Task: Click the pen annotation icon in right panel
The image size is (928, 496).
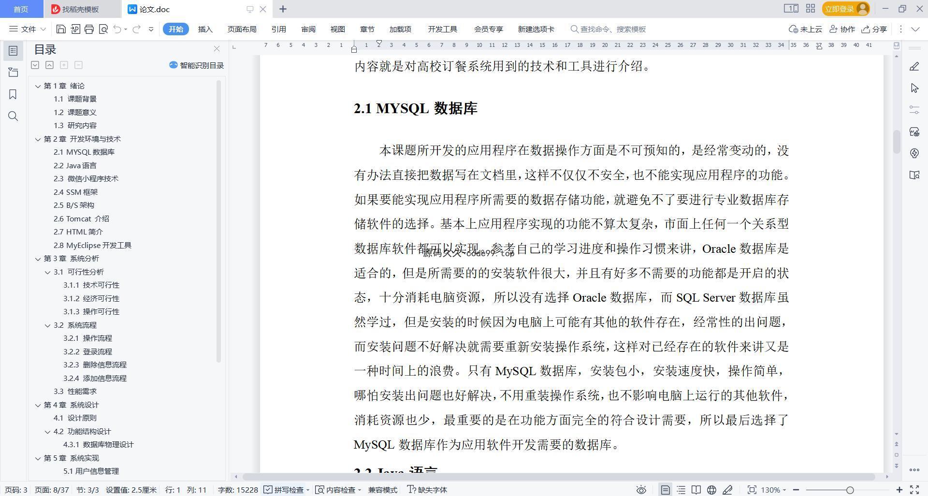Action: [x=914, y=67]
